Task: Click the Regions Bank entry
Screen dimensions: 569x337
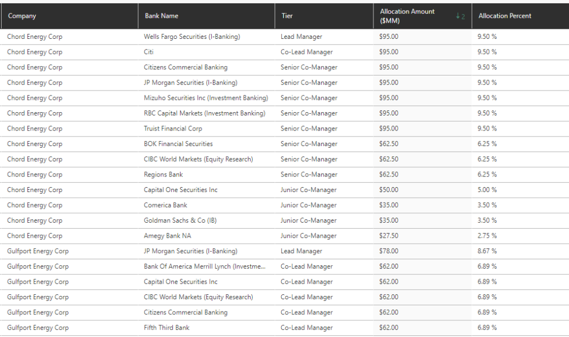Action: [163, 174]
